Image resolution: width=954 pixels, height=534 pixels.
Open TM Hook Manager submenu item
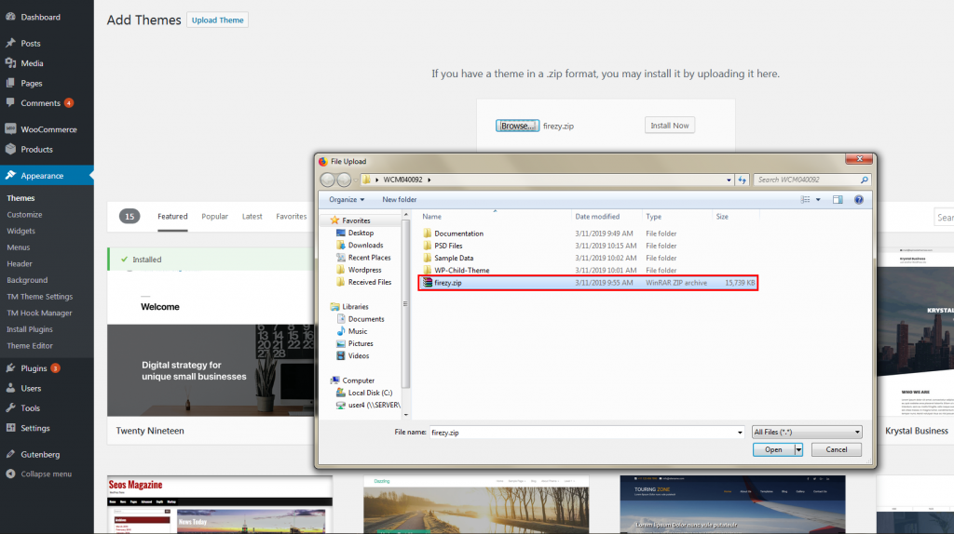coord(39,313)
